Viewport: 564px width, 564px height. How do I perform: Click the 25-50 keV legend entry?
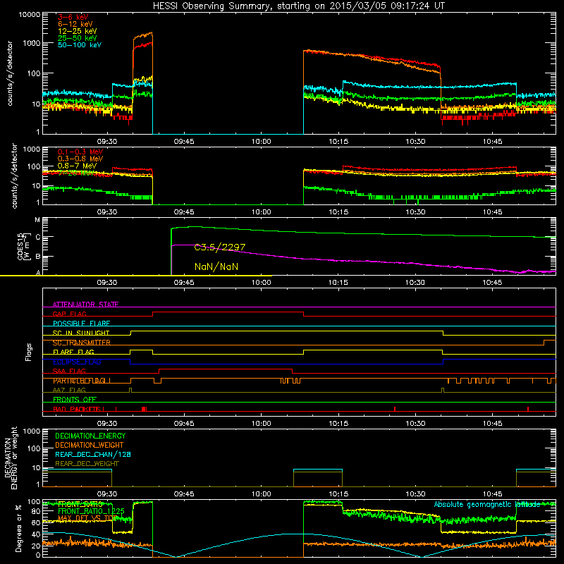click(x=77, y=38)
